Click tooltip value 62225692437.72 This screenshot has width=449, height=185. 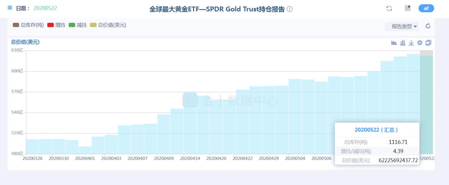pyautogui.click(x=398, y=160)
